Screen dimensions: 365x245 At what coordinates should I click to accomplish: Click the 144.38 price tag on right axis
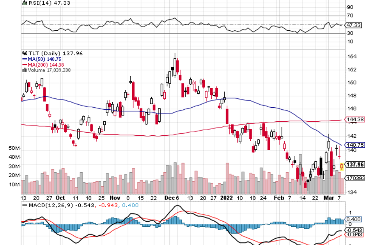click(x=354, y=120)
